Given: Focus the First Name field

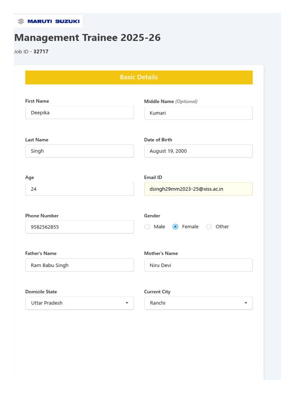Looking at the screenshot, I should 79,113.
